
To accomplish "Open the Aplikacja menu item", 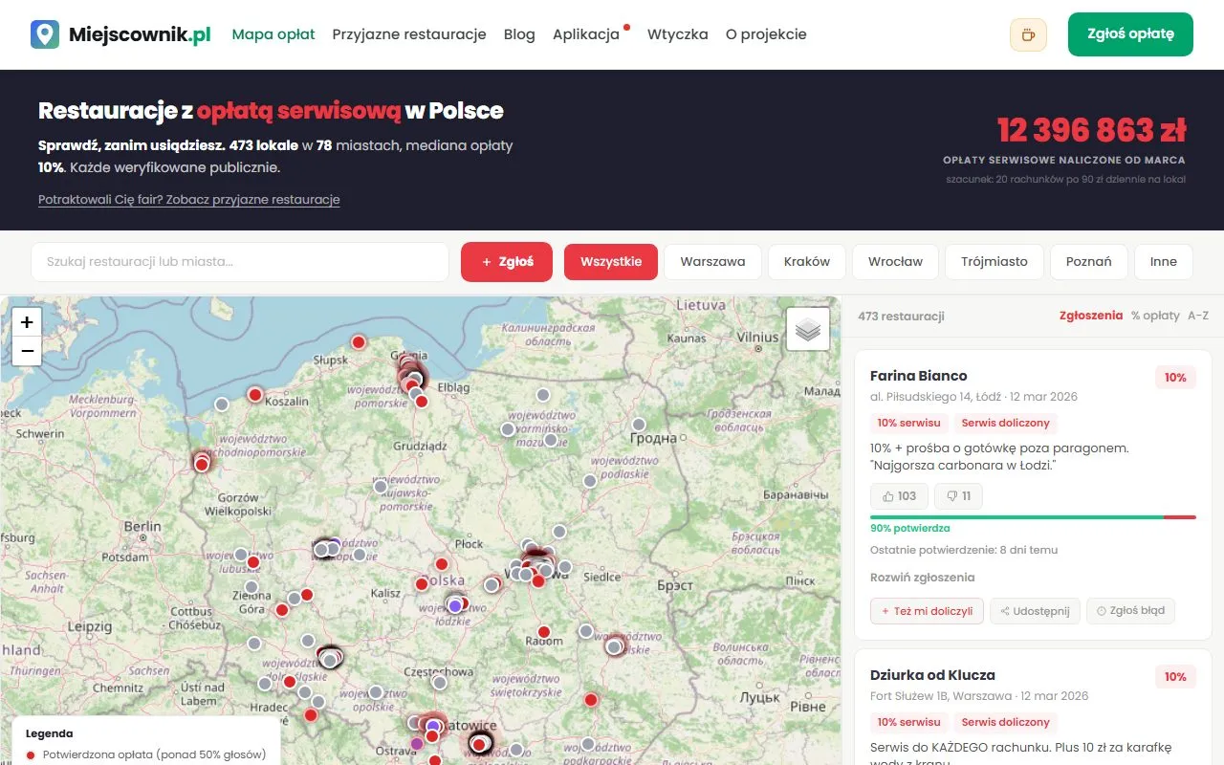I will click(586, 34).
